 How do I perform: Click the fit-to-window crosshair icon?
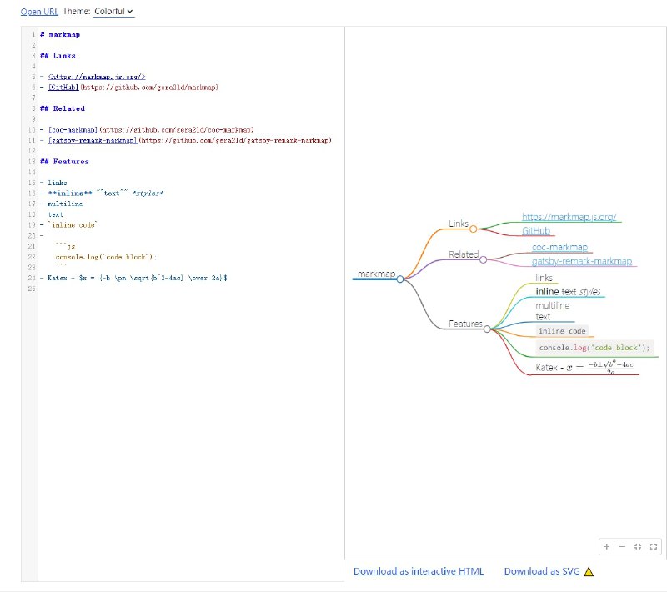click(x=638, y=547)
